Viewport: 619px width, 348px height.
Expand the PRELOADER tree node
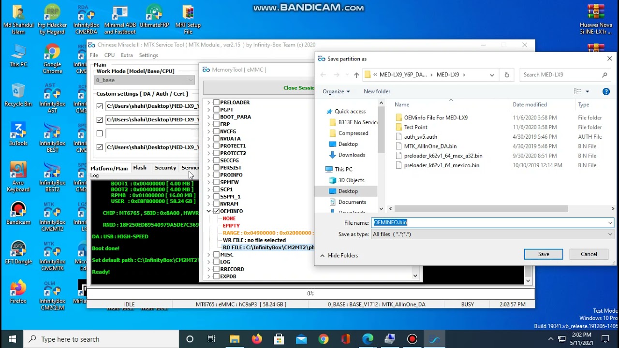[x=209, y=102]
